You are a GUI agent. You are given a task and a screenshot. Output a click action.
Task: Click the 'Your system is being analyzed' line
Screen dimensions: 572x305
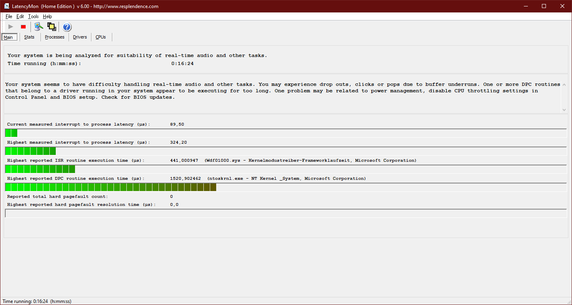coord(137,55)
